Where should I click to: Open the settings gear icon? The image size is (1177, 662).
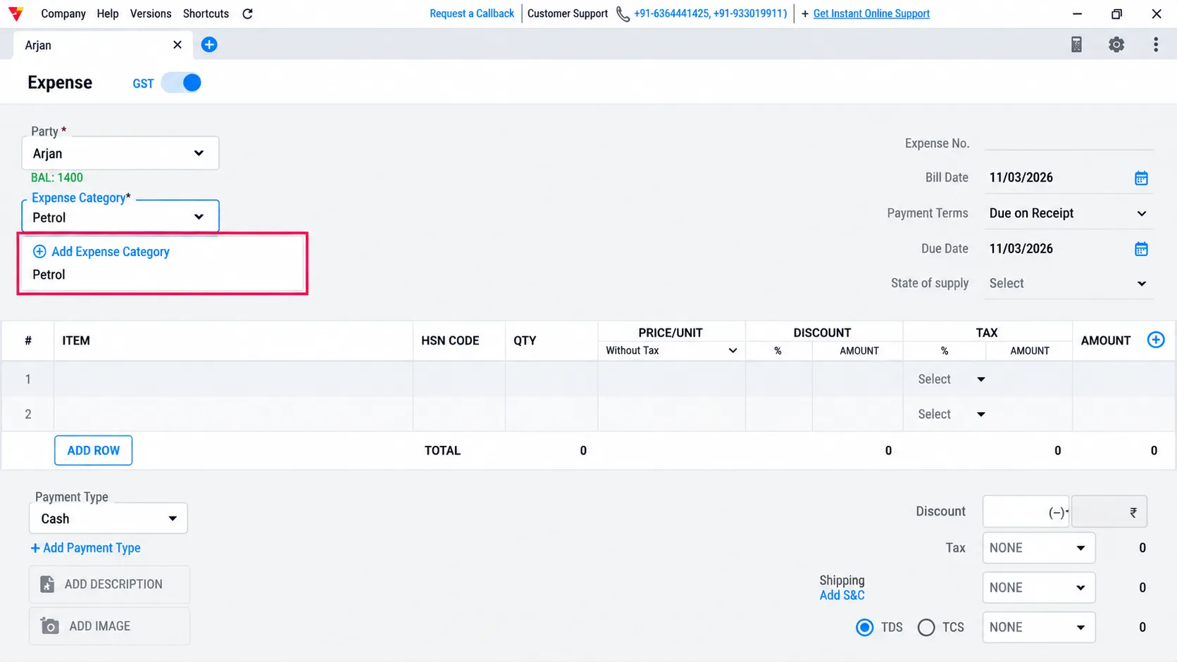pos(1116,45)
